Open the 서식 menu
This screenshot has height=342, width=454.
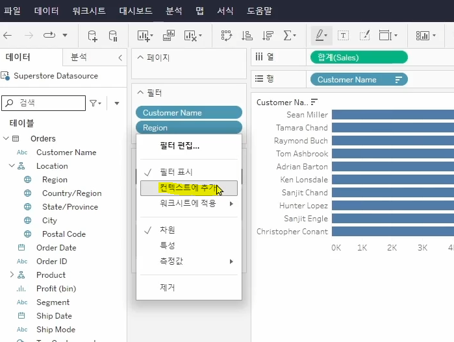[225, 11]
